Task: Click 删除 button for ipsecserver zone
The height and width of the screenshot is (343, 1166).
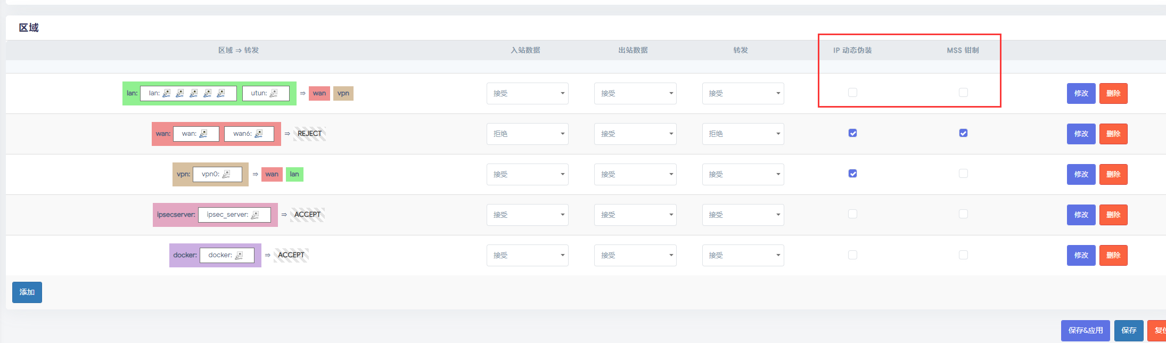Action: [1113, 215]
